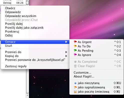Choose Otwórz from the context menu

[35, 8]
